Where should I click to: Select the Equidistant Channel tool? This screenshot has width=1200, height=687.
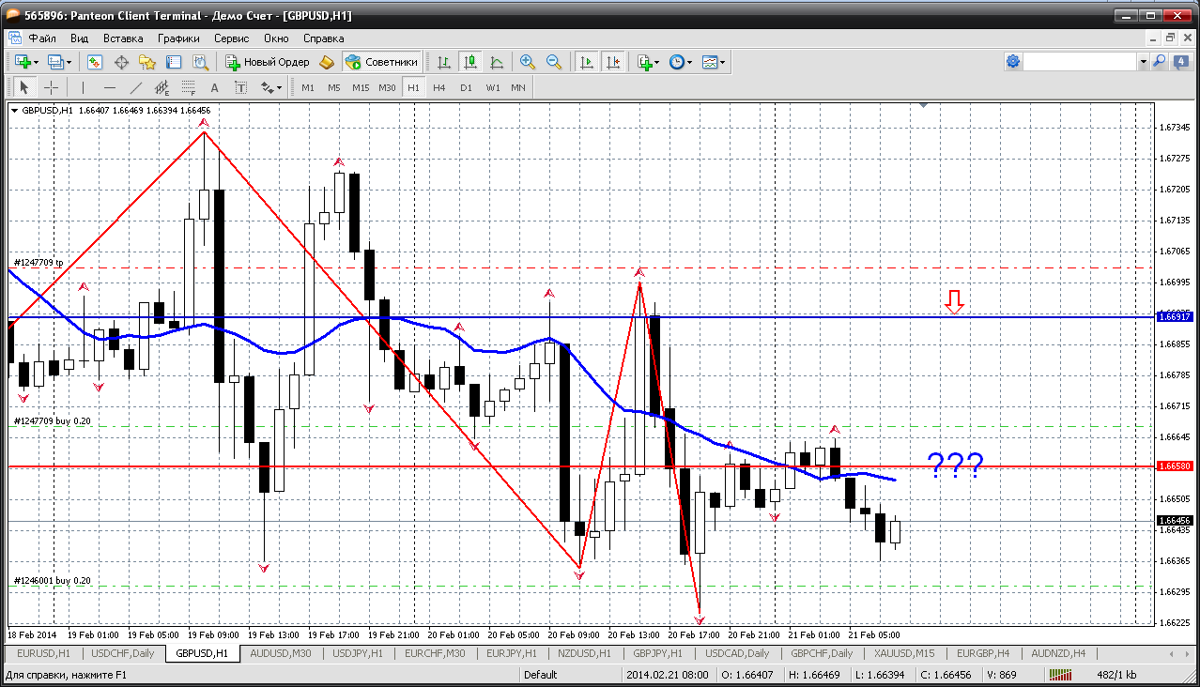pyautogui.click(x=162, y=87)
